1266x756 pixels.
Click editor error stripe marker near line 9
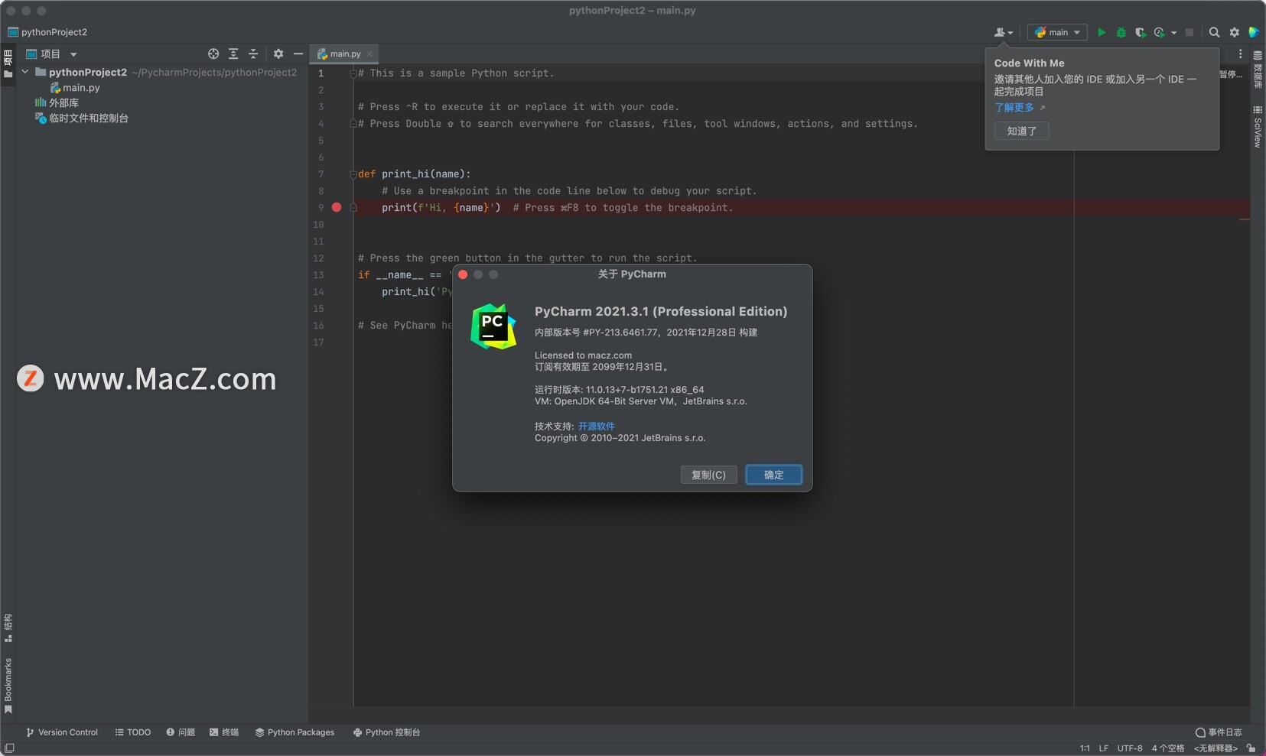click(1245, 219)
